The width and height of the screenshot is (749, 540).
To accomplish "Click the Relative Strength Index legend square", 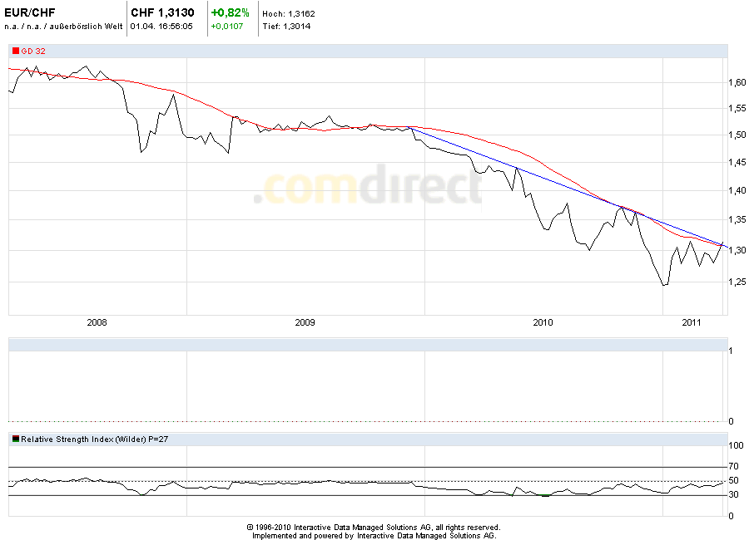I will pos(14,437).
